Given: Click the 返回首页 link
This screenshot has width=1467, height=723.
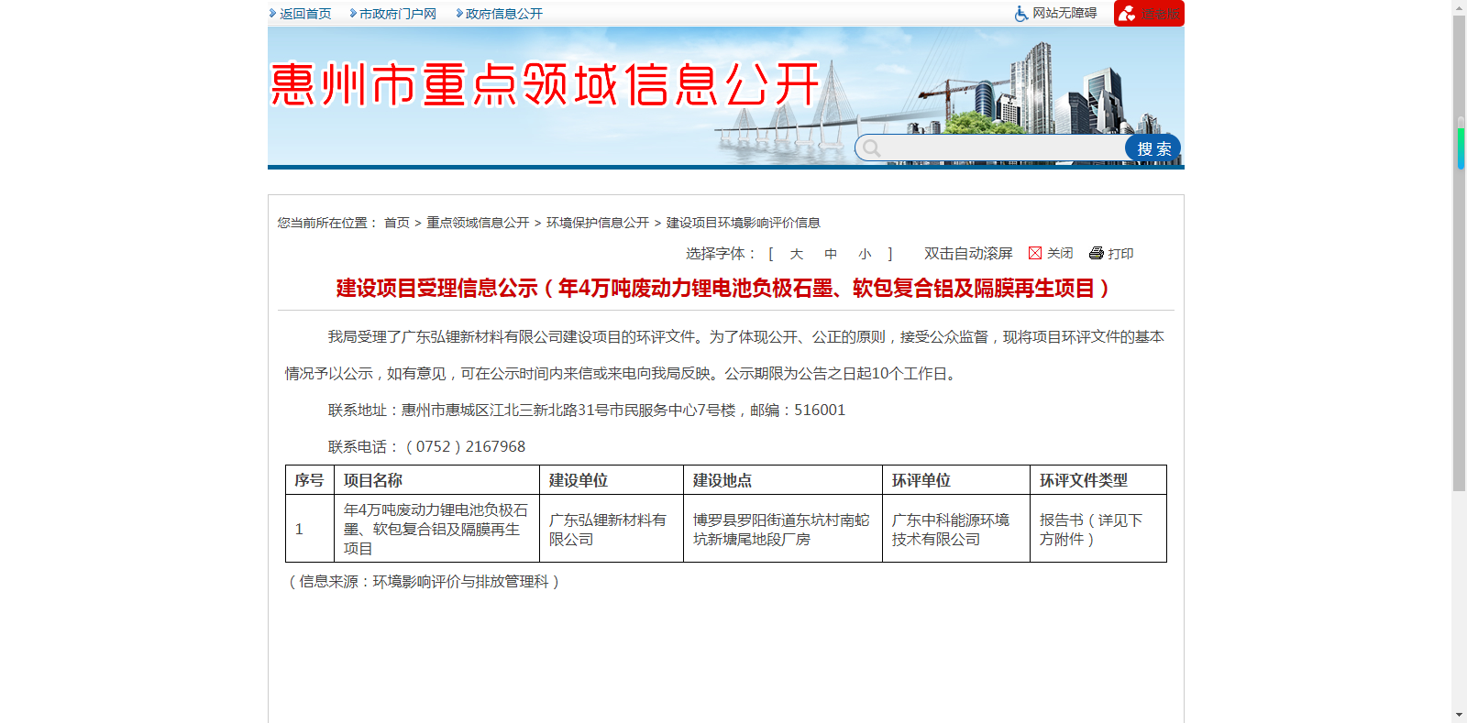Looking at the screenshot, I should 305,14.
